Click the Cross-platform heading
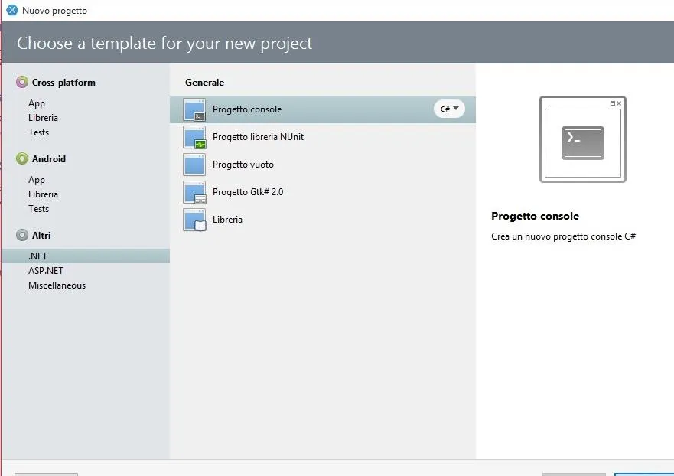This screenshot has width=674, height=476. [x=63, y=83]
